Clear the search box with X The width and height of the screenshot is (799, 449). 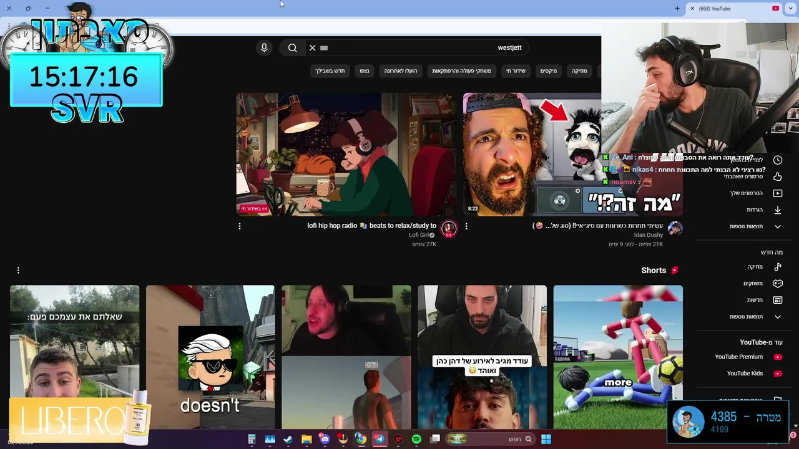click(x=312, y=47)
